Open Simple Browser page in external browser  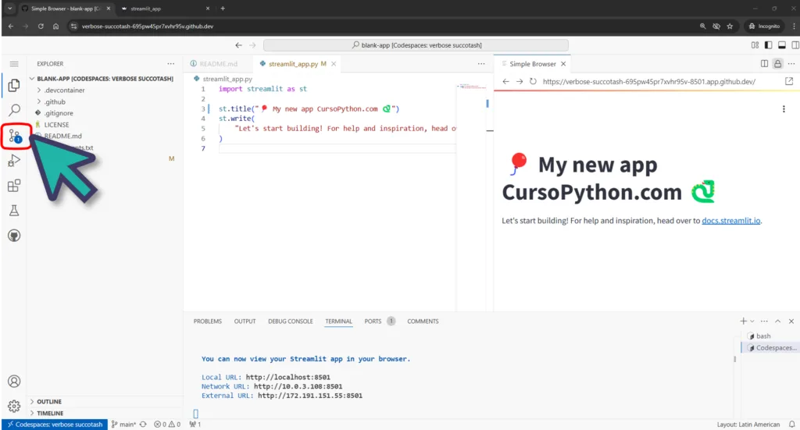click(789, 81)
